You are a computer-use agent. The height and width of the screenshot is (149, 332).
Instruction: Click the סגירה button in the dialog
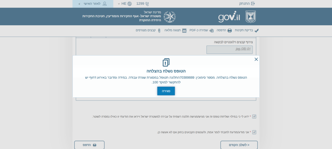166,91
